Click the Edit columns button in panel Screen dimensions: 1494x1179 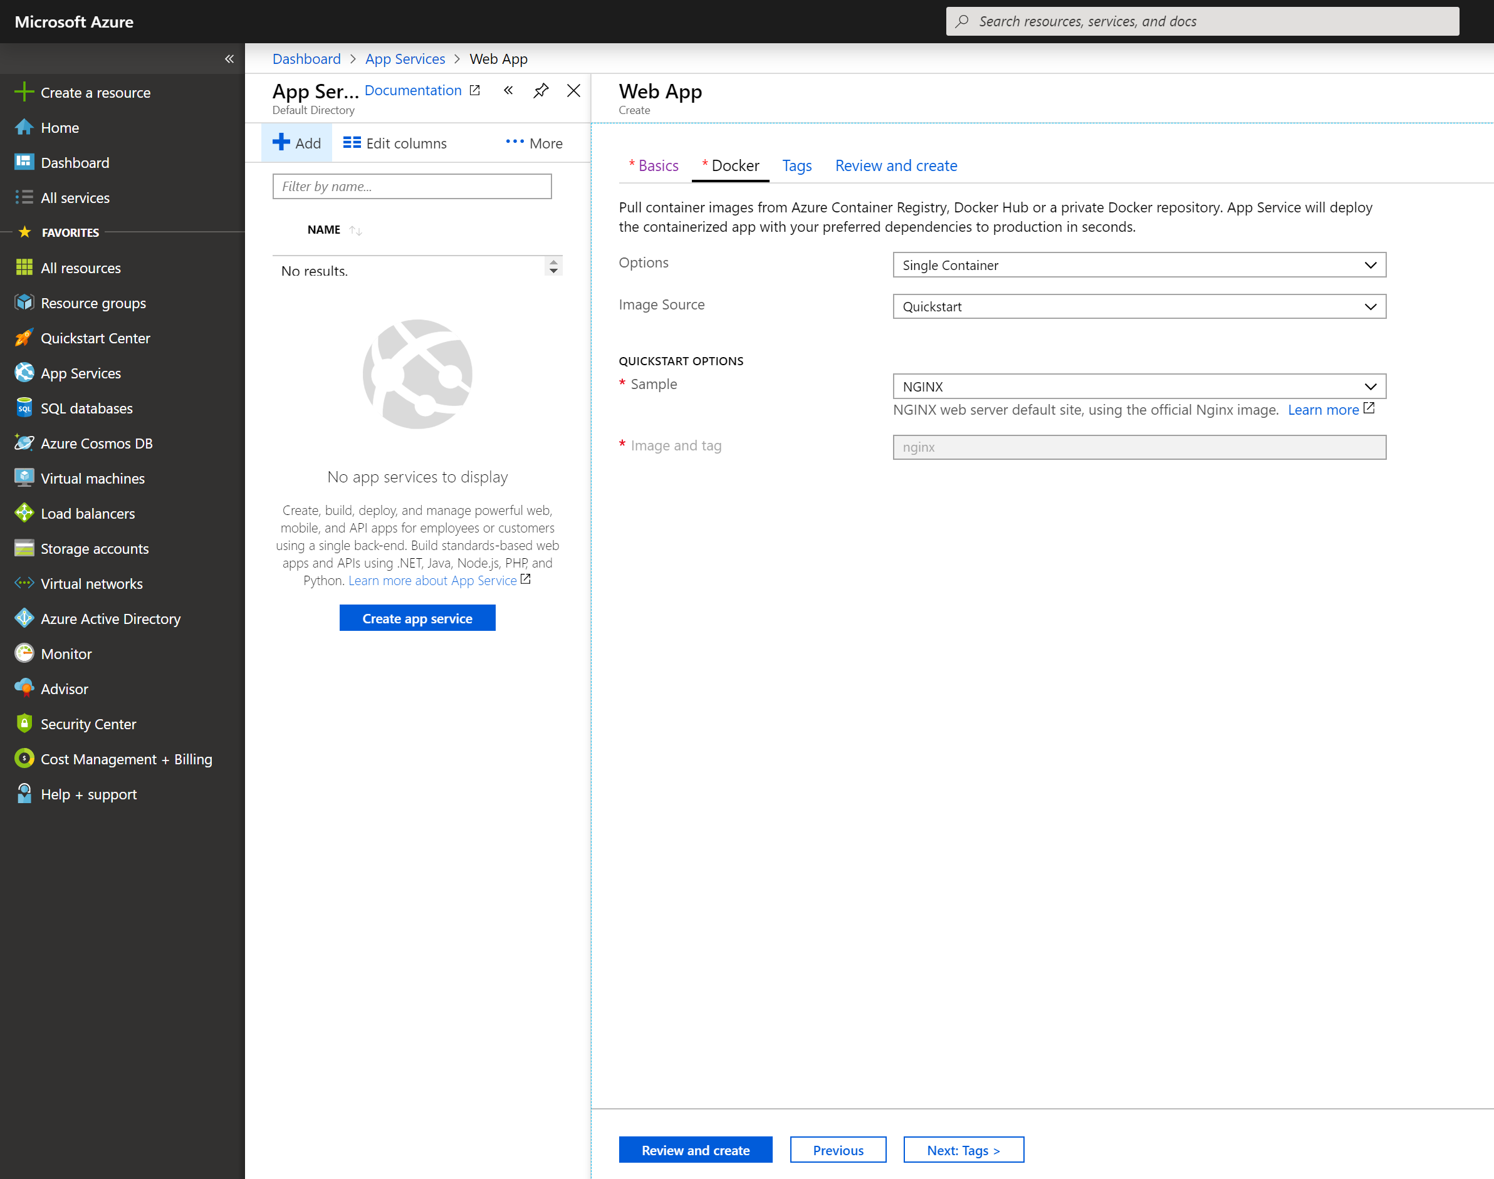pos(395,143)
